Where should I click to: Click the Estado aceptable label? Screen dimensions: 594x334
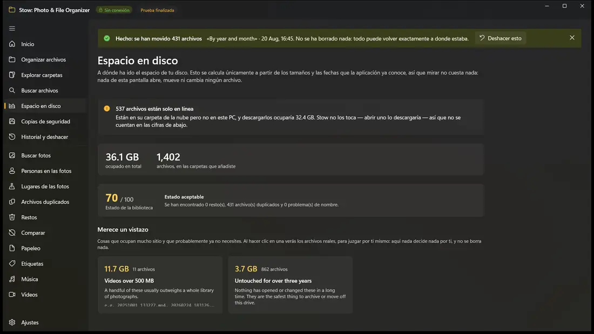pos(184,197)
